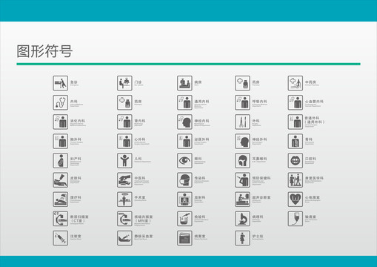Click the scalpel and scissors surgery icon
The width and height of the screenshot is (377, 267).
[242, 122]
